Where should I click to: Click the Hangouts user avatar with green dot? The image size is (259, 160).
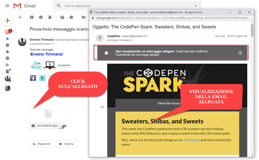pyautogui.click(x=8, y=79)
